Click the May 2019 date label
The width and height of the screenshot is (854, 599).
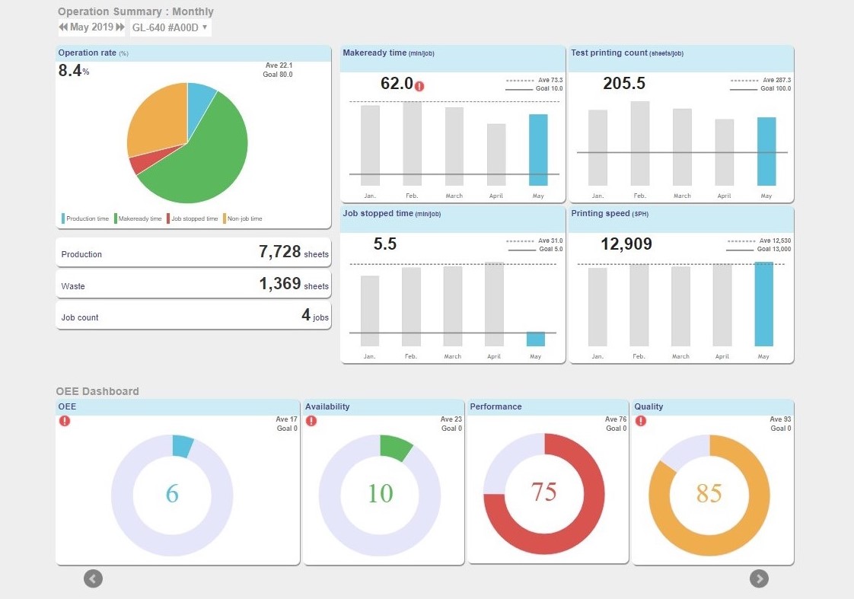91,27
